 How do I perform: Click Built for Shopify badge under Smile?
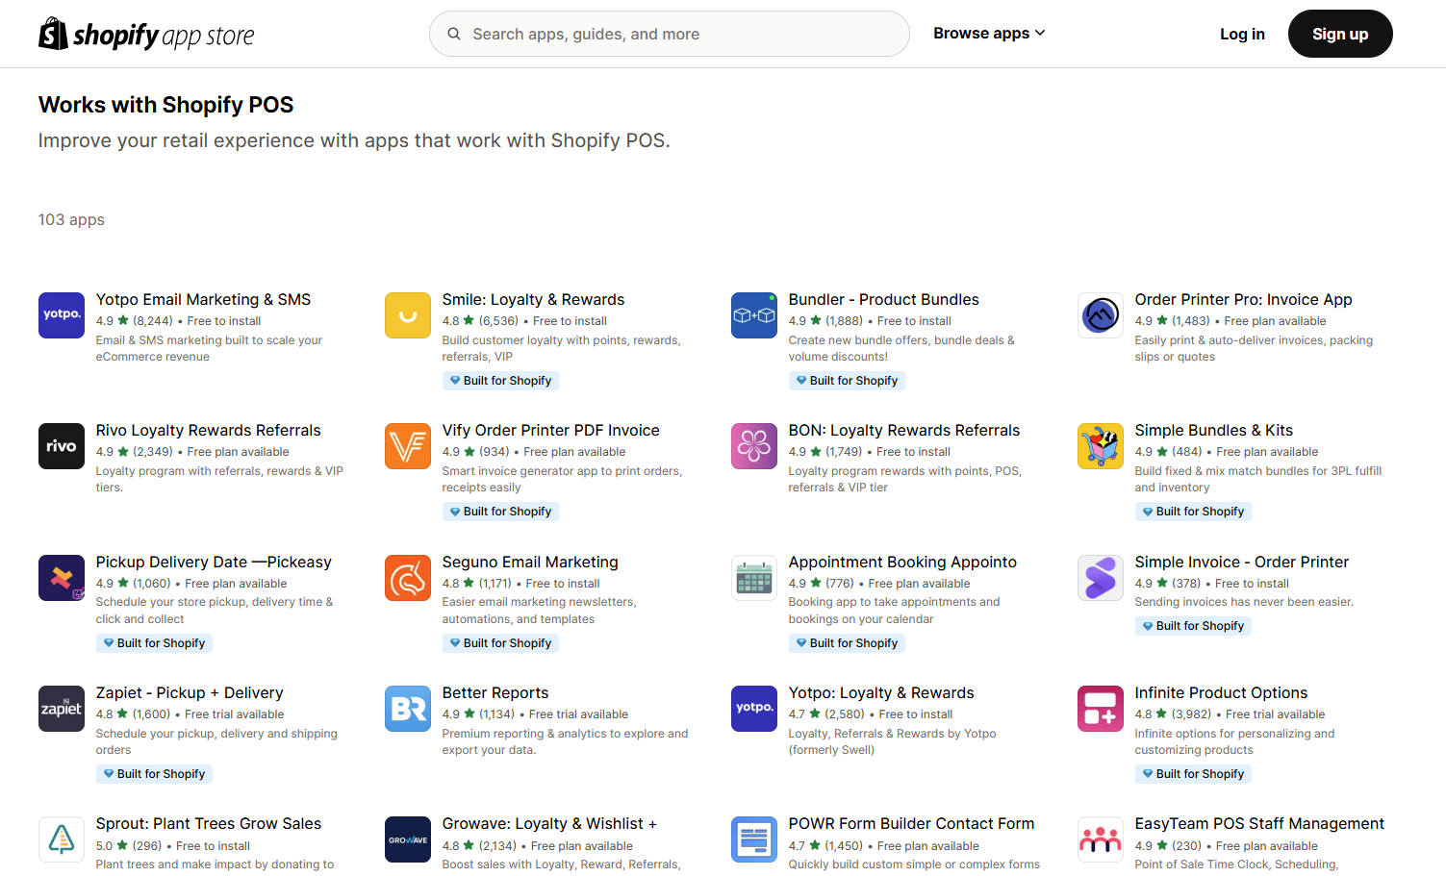click(500, 381)
